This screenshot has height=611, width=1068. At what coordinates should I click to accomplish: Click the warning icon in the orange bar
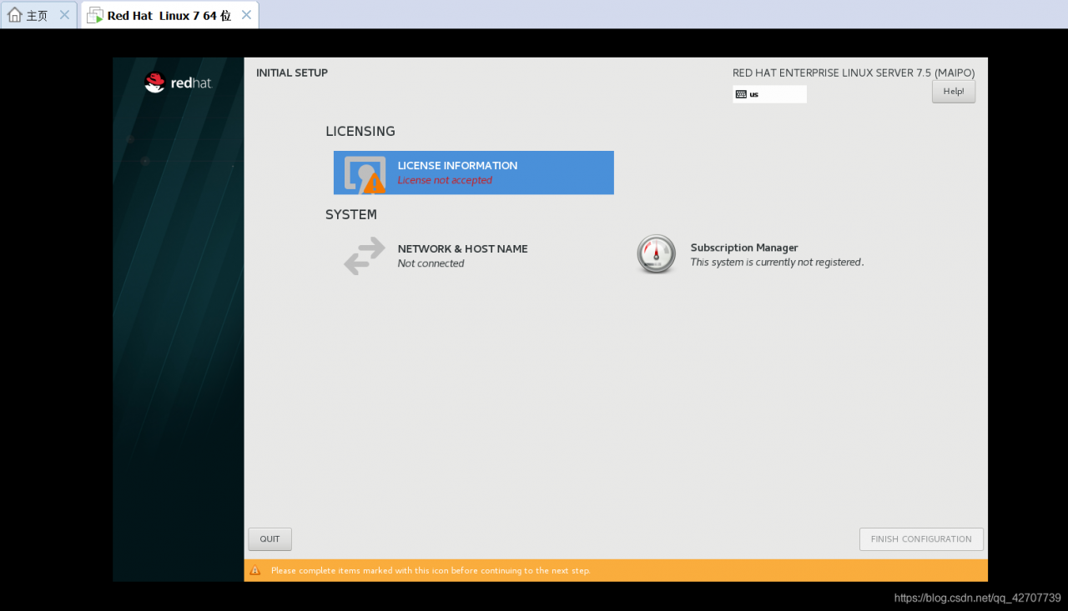[x=255, y=570]
